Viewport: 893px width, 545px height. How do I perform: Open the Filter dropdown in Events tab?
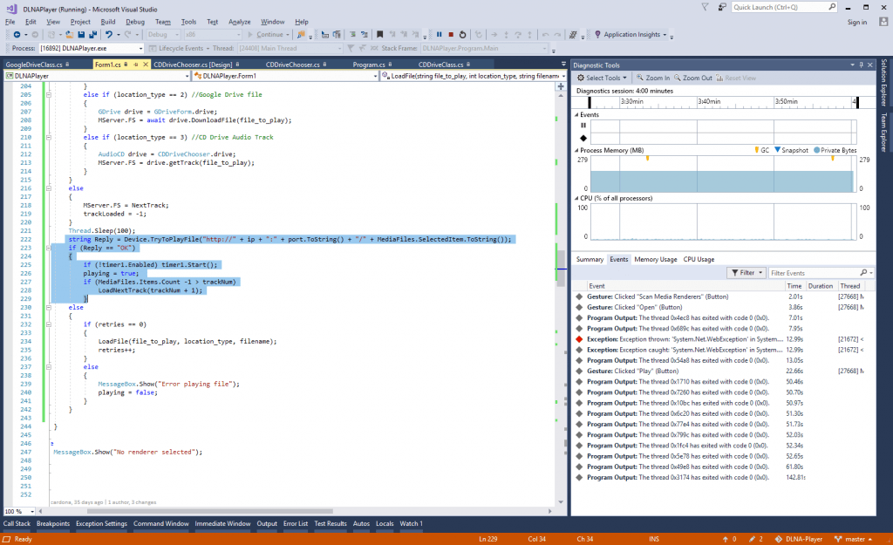(746, 273)
